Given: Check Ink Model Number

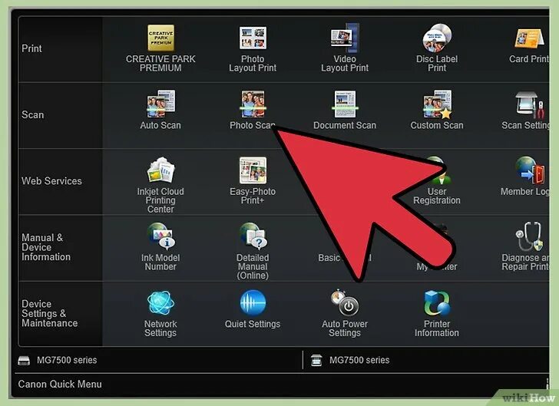Looking at the screenshot, I should point(160,247).
